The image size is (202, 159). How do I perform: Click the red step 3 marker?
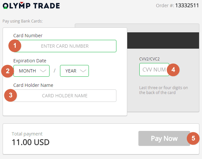pos(10,95)
